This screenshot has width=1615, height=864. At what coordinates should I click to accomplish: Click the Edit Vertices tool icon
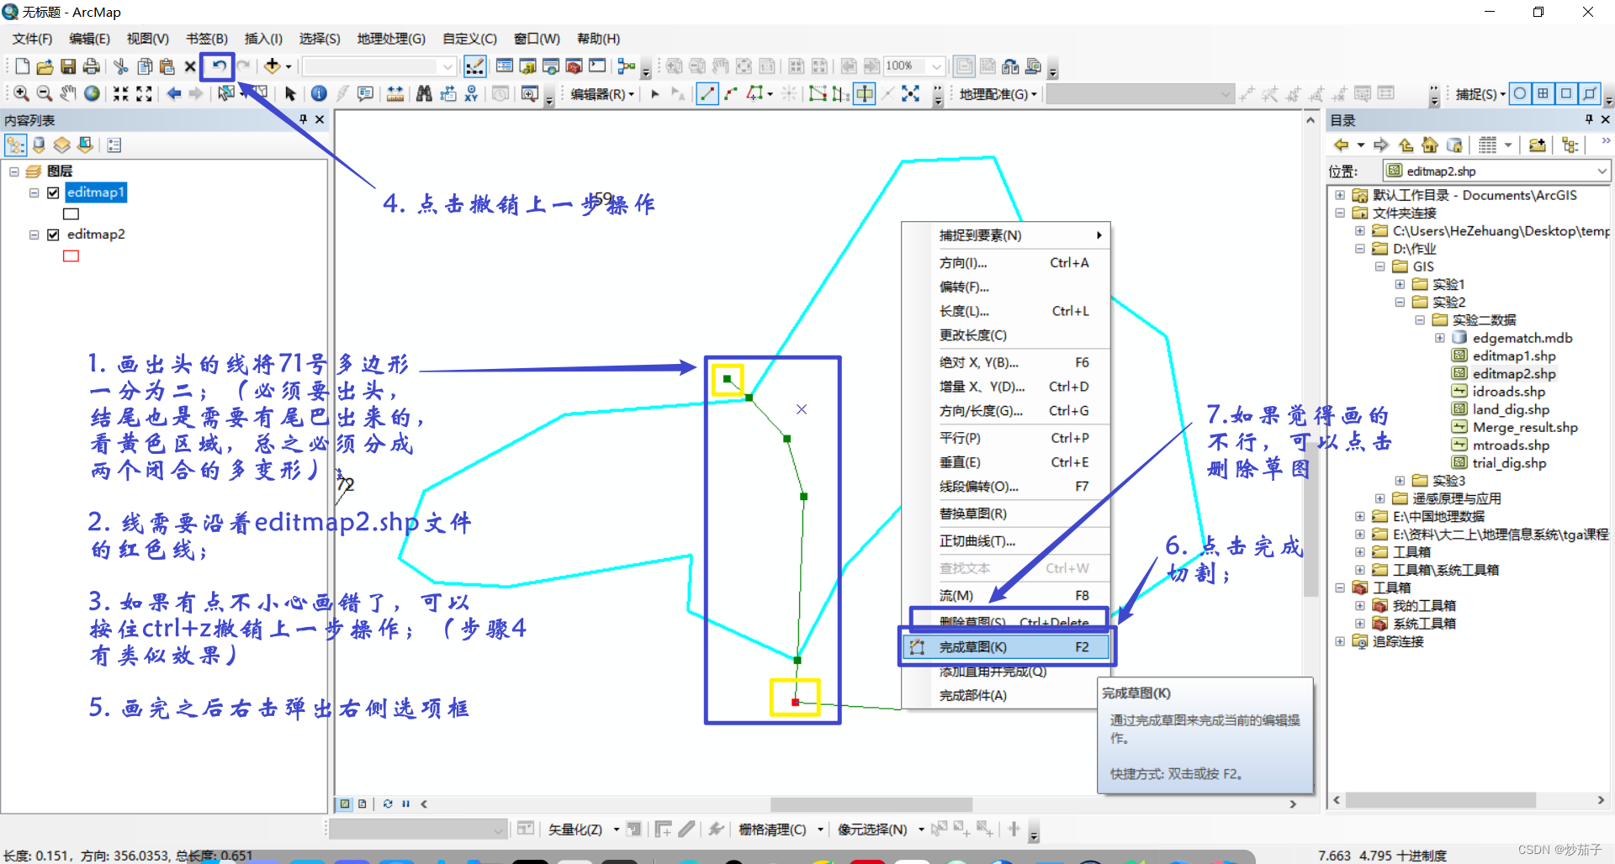(x=818, y=93)
